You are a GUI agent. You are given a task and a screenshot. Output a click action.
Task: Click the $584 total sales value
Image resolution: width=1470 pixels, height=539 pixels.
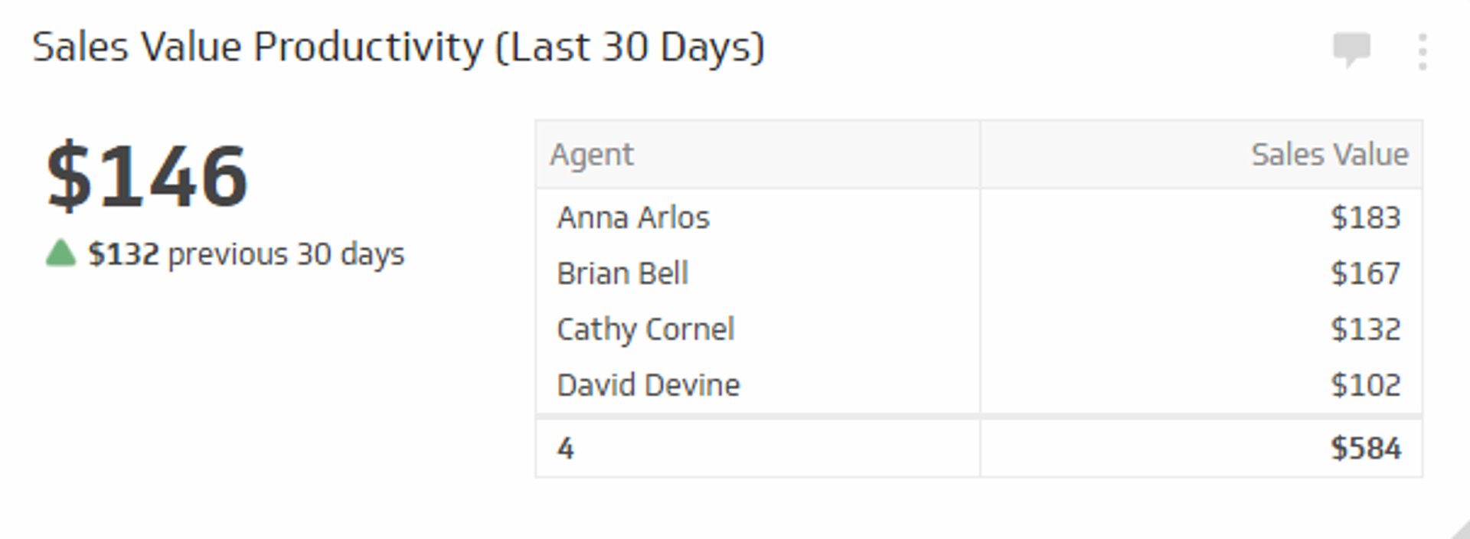(1365, 449)
